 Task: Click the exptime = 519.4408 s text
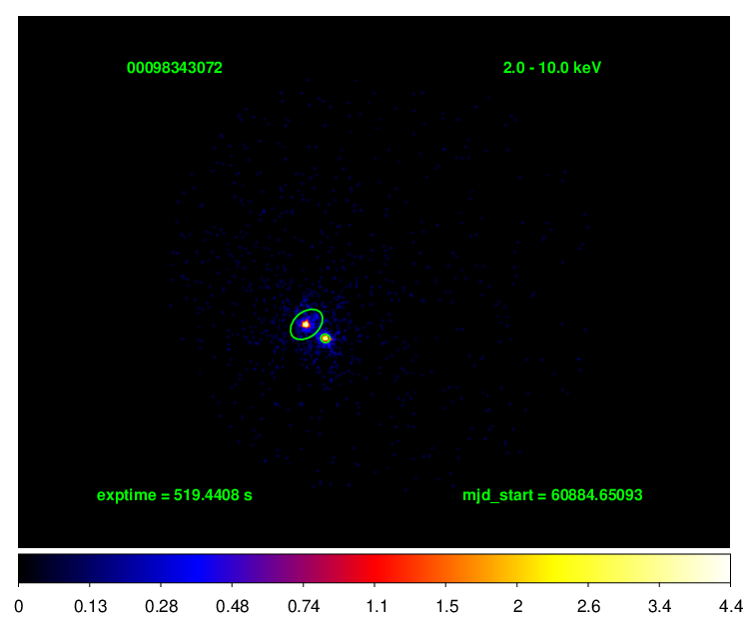point(174,494)
